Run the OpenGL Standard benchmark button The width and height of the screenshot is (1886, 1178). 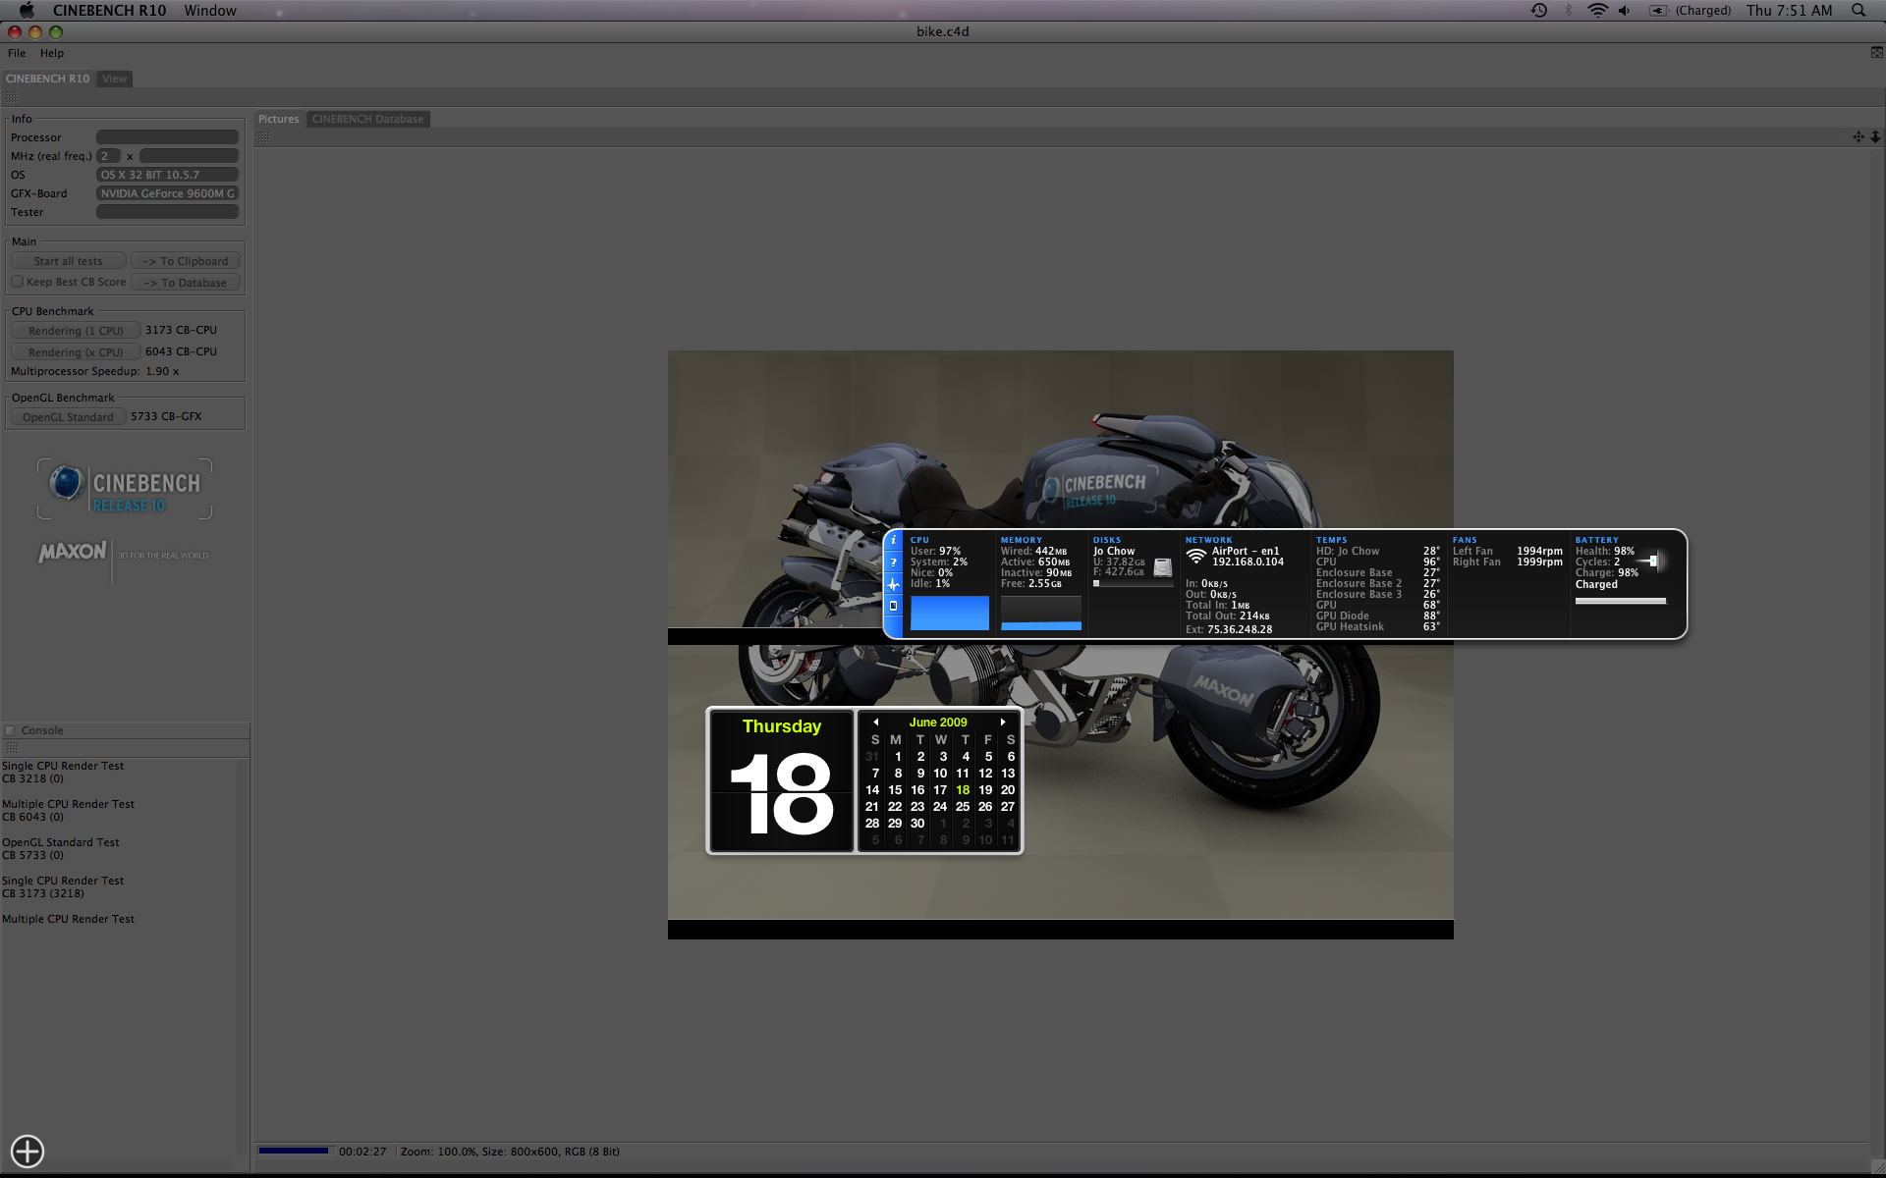point(68,417)
